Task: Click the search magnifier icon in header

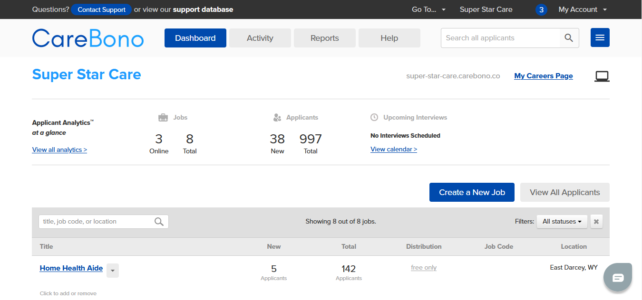Action: [569, 38]
